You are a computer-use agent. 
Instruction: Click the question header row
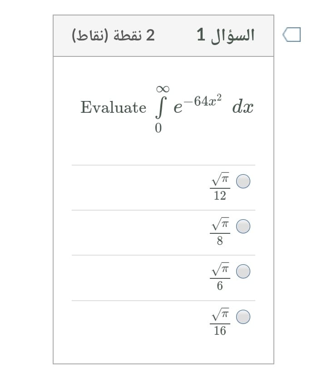(163, 35)
